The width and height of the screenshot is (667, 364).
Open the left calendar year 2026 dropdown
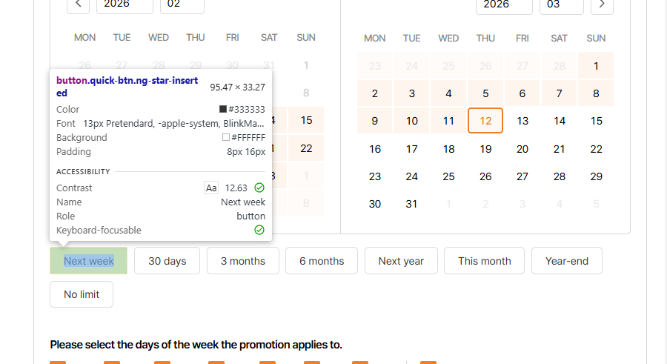coord(125,5)
